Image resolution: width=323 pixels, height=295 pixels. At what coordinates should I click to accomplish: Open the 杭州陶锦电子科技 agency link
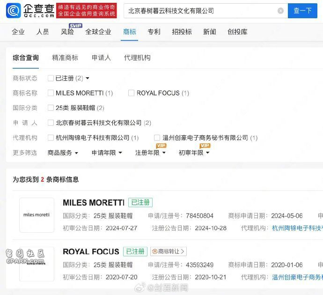click(x=297, y=228)
